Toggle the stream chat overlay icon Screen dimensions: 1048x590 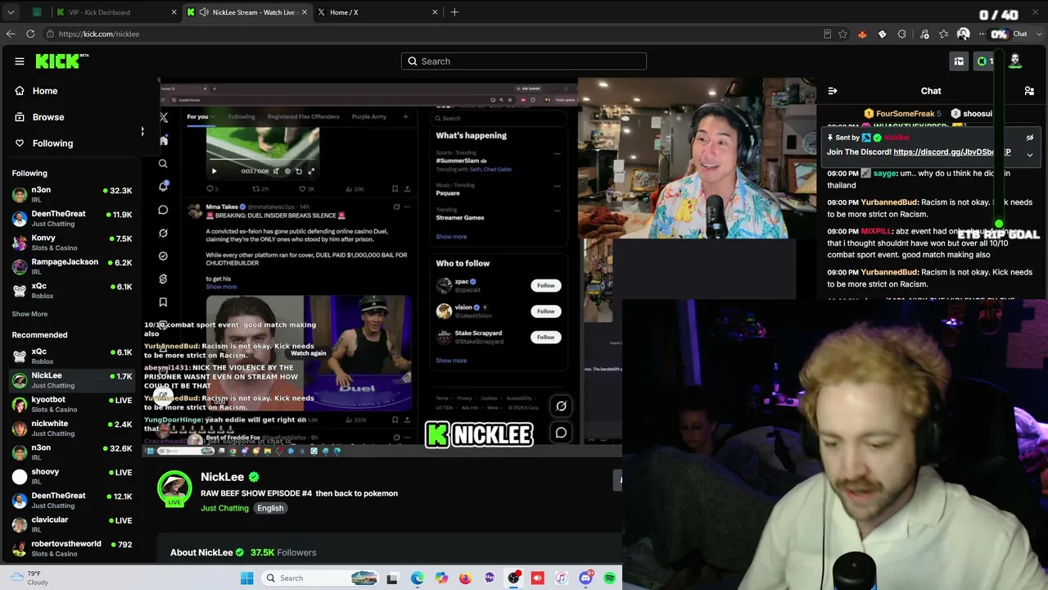point(561,433)
